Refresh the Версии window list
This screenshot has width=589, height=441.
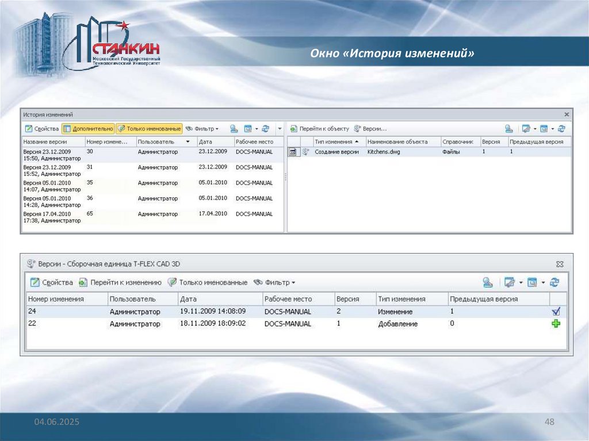click(554, 282)
